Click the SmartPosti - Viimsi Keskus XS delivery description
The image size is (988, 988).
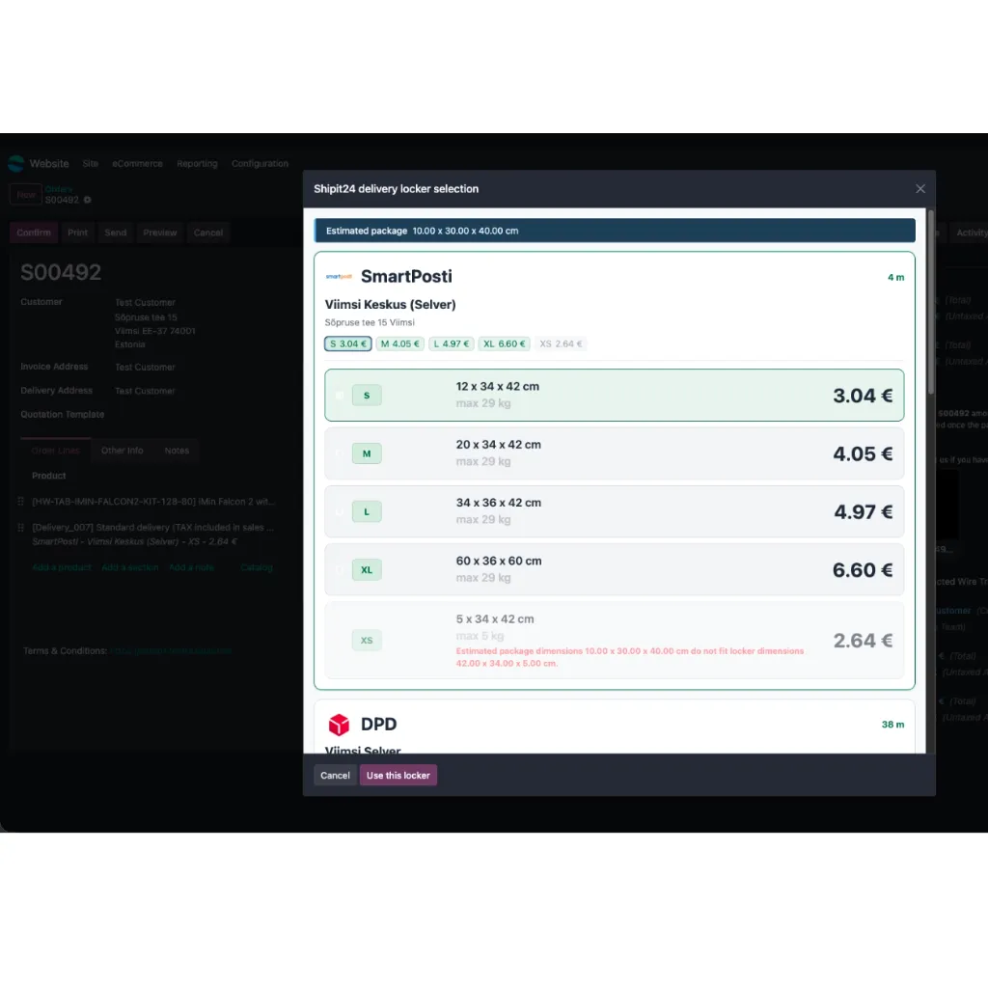134,542
